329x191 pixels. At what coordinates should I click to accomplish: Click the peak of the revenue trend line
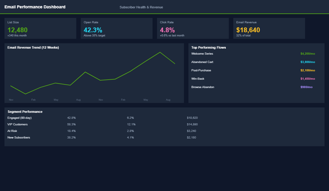(x=161, y=52)
